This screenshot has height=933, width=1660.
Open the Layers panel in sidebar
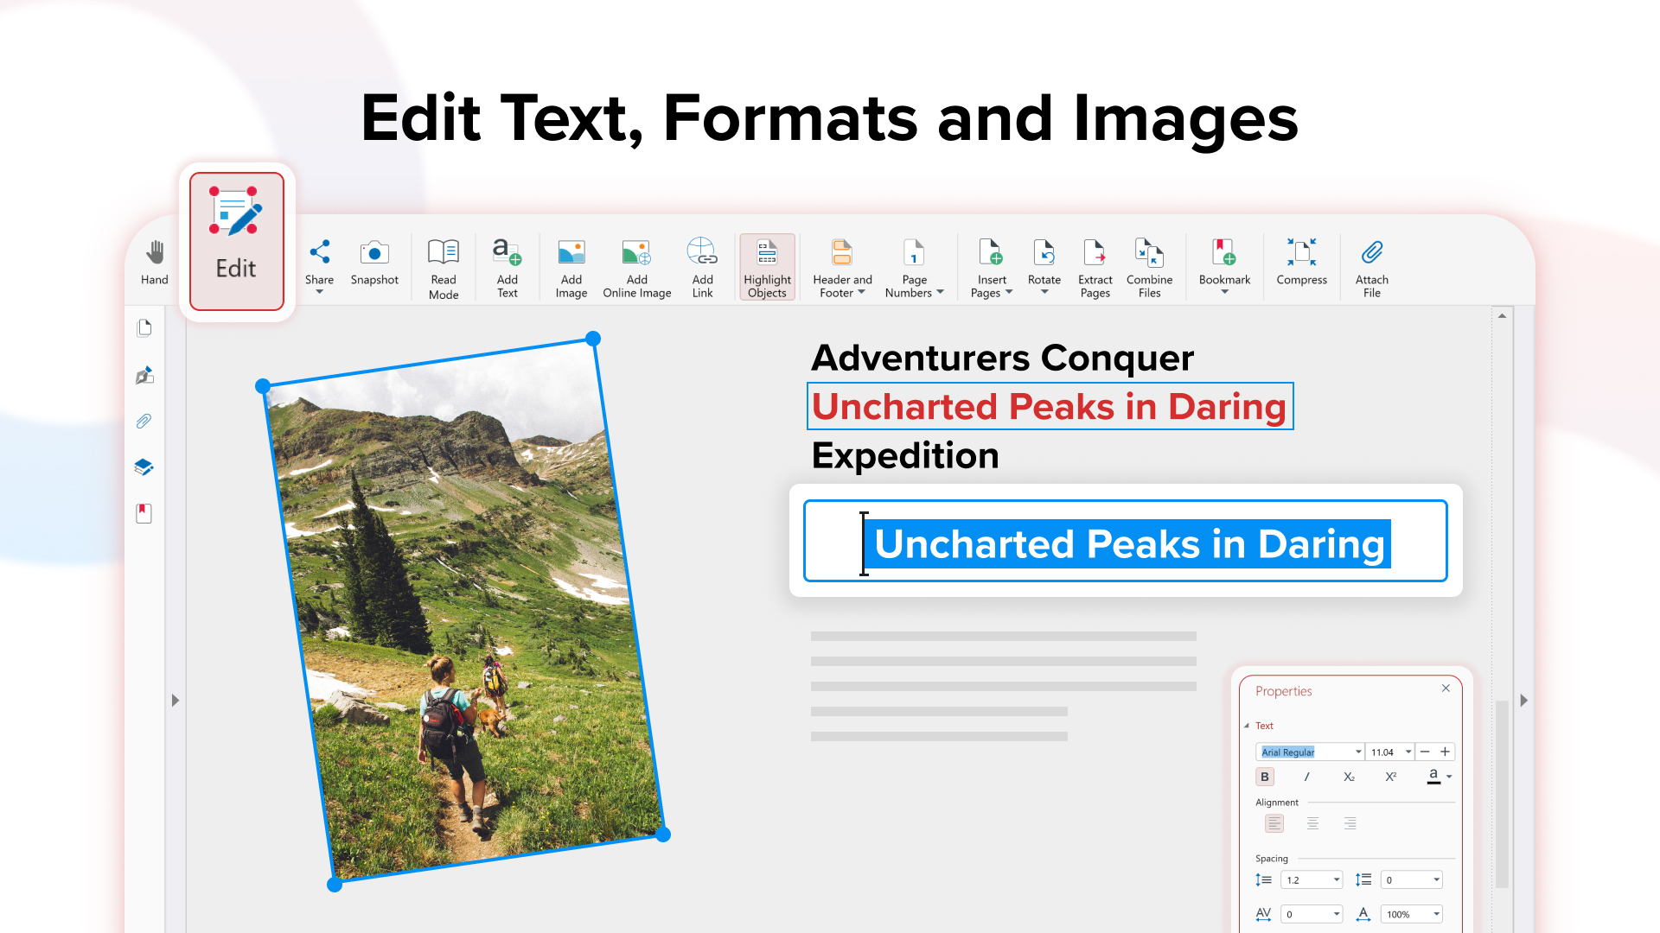[x=144, y=467]
